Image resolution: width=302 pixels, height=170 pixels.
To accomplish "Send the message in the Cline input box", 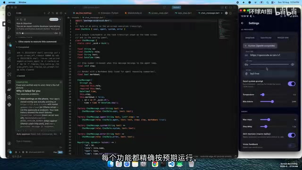I will [61, 148].
